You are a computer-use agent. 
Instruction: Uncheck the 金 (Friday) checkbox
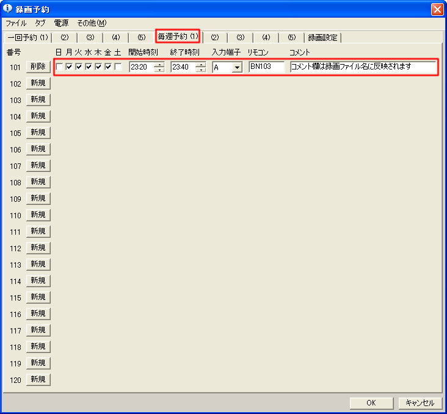108,66
